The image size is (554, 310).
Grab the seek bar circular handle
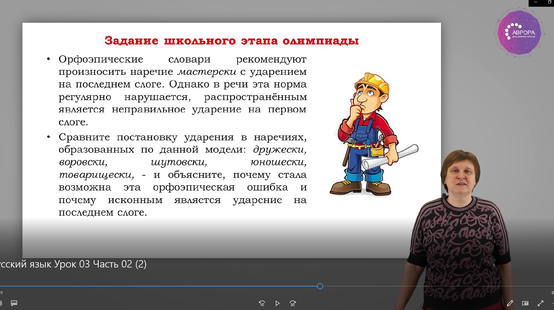320,286
